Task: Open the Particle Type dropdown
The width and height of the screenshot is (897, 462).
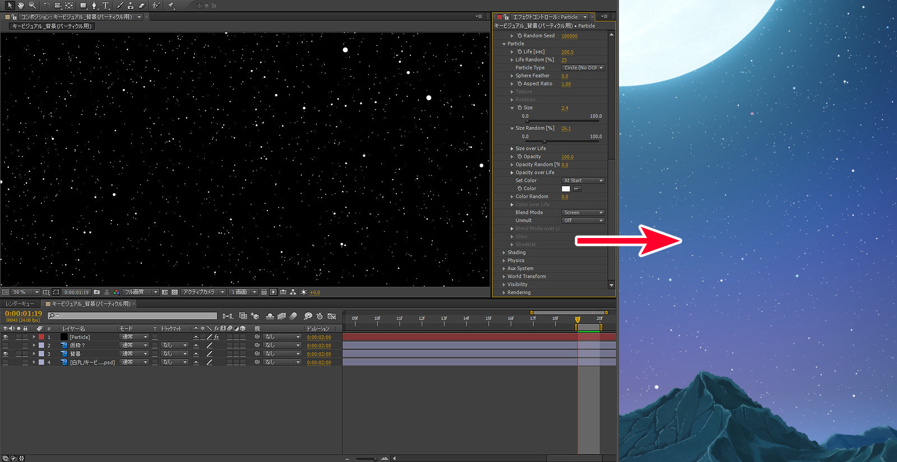Action: [583, 68]
